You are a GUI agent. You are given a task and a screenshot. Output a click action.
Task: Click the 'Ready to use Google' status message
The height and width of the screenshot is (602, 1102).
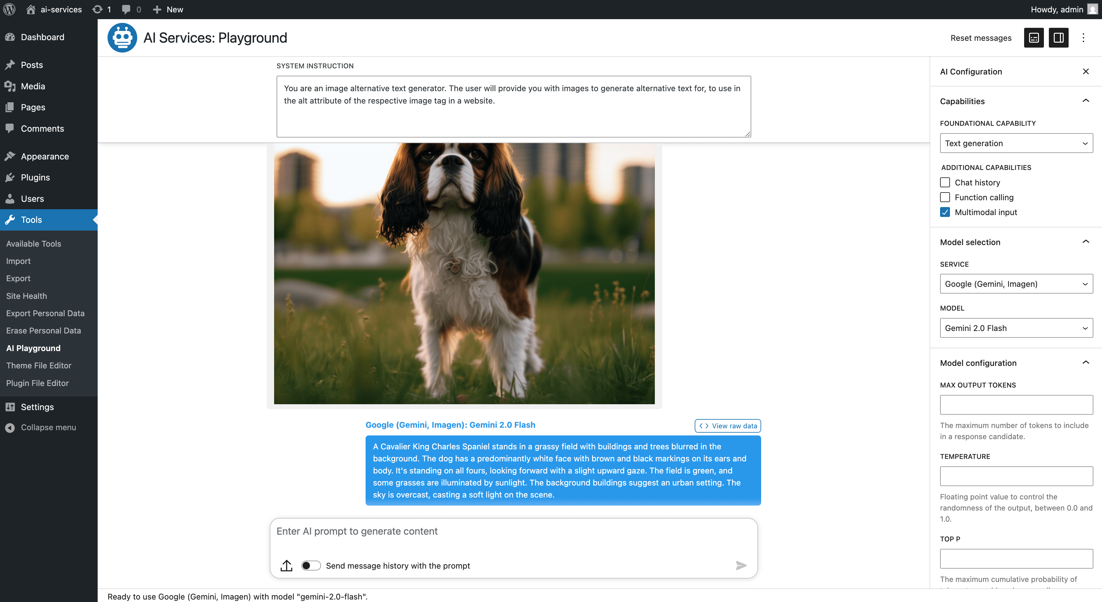click(x=237, y=596)
